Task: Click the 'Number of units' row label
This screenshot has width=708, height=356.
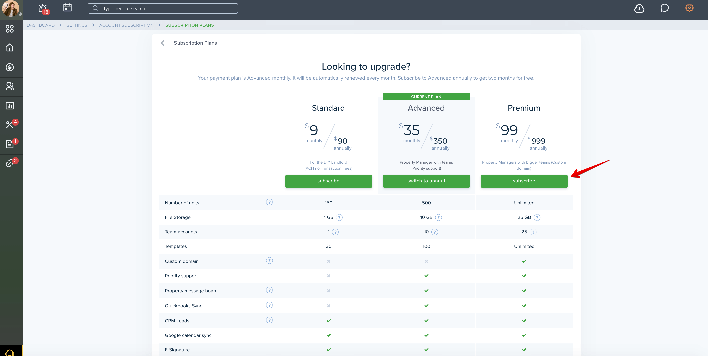Action: 182,203
